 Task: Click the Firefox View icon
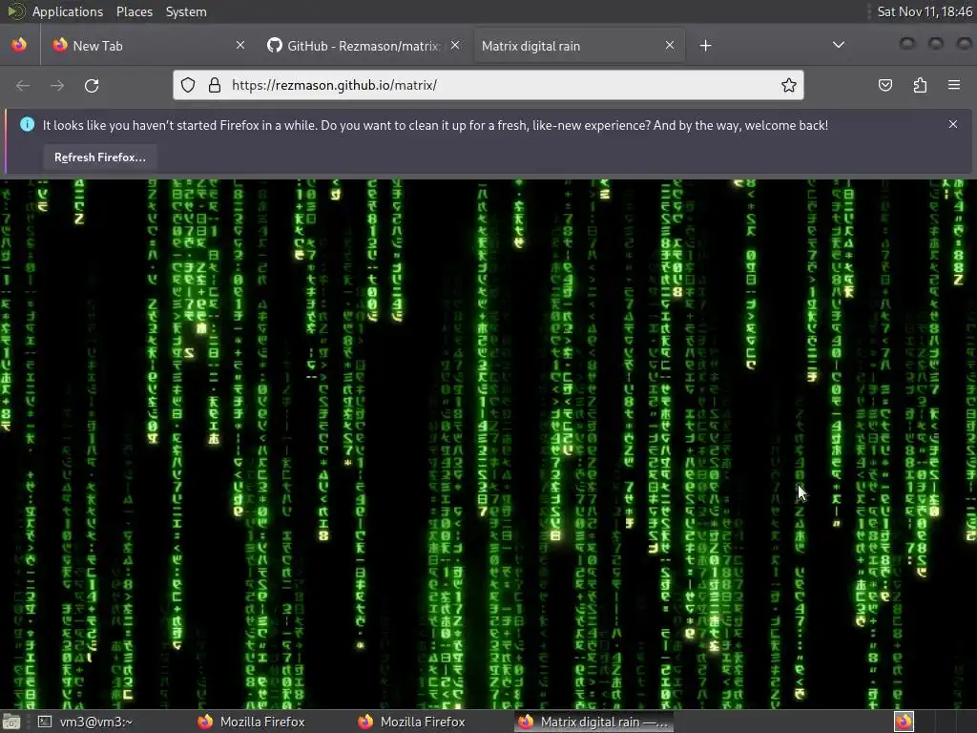pos(19,46)
